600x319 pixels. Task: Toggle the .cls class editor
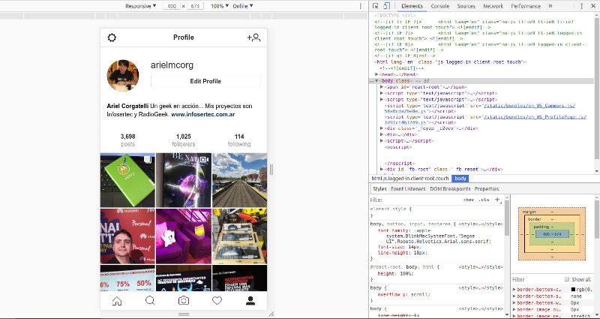pos(484,200)
